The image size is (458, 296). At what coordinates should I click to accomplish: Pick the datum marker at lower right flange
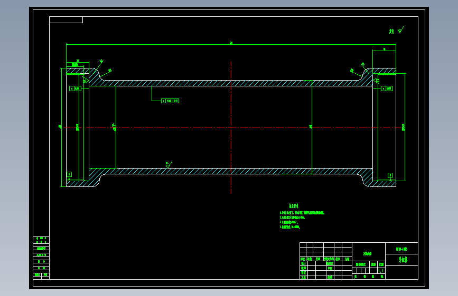[390, 175]
